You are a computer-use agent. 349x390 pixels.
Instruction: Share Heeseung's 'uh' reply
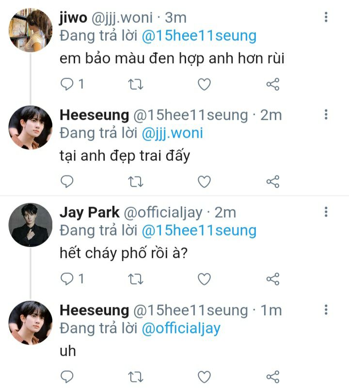[x=273, y=376]
